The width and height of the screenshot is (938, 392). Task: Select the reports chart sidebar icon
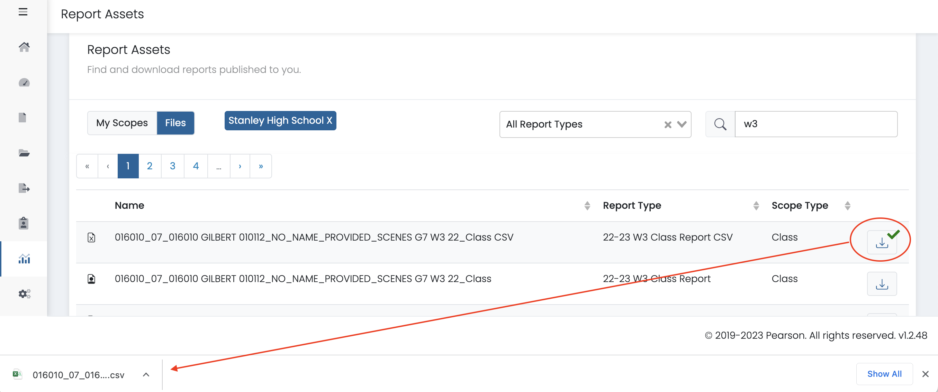click(24, 259)
